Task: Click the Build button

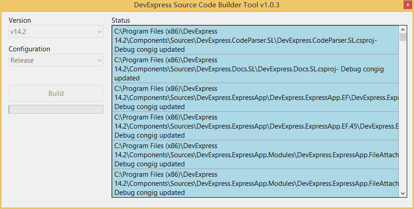Action: [56, 93]
